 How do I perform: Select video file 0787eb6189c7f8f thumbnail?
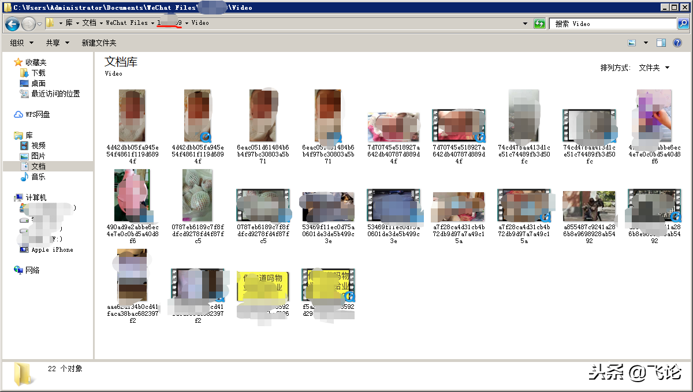coord(198,195)
